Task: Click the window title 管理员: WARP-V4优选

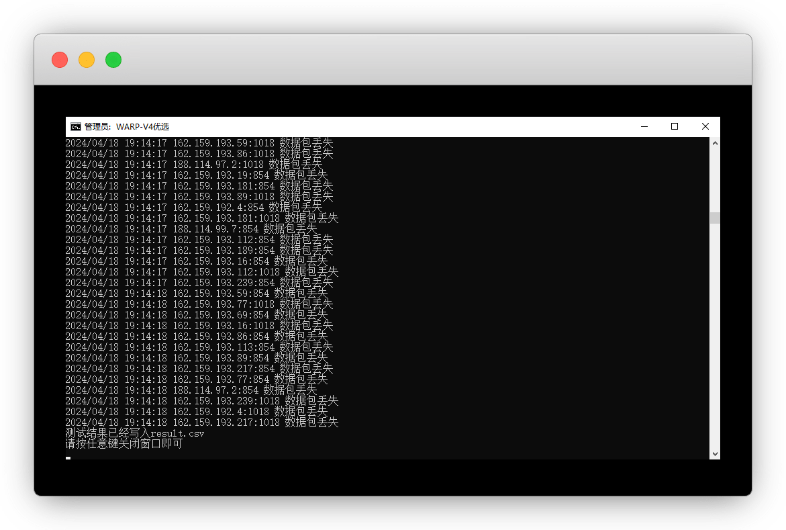Action: pyautogui.click(x=126, y=126)
